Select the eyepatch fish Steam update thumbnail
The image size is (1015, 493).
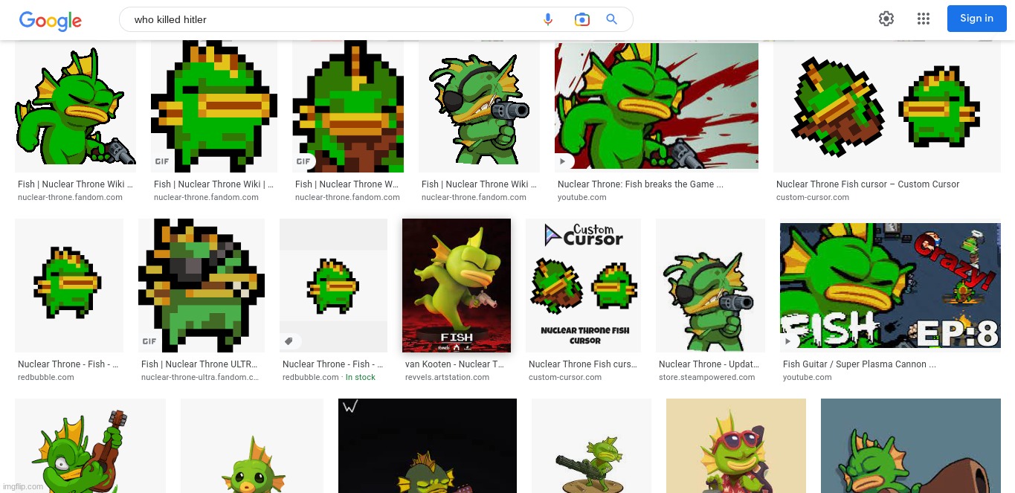click(x=709, y=285)
